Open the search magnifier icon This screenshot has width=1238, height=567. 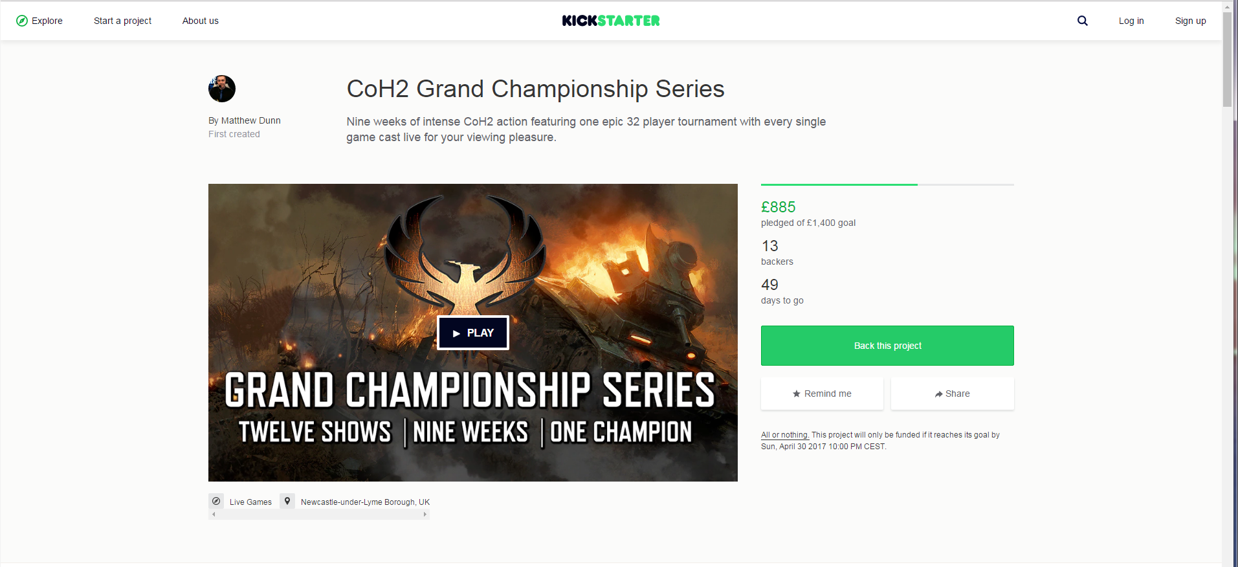pyautogui.click(x=1082, y=21)
